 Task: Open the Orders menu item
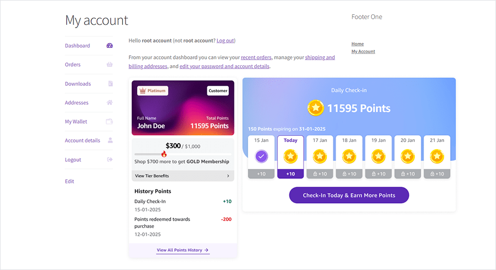[x=73, y=65]
